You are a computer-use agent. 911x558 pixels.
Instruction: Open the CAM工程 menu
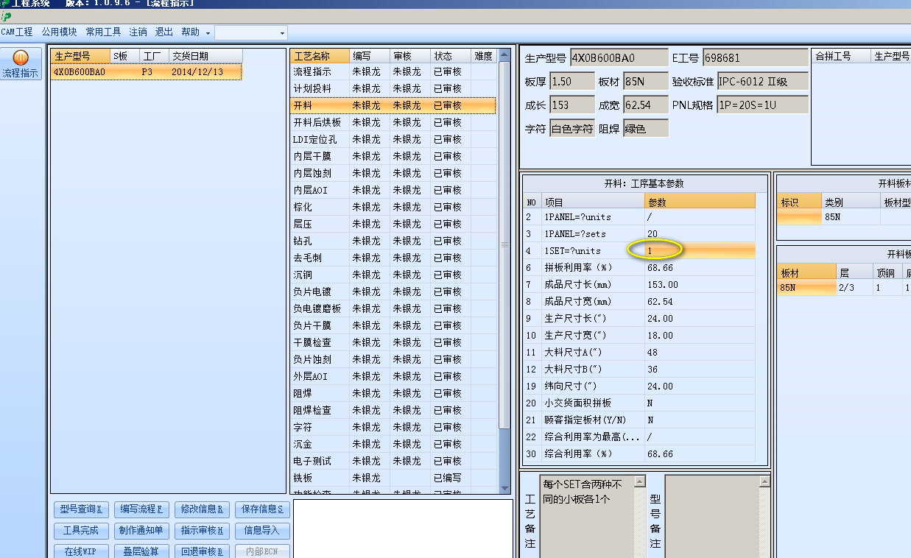[17, 32]
